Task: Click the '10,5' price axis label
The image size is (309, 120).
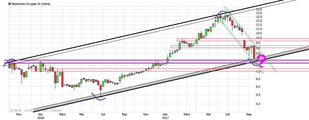Action: coord(259,33)
